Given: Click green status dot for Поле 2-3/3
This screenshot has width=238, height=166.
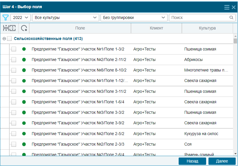Looking at the screenshot, I should coord(24,144).
